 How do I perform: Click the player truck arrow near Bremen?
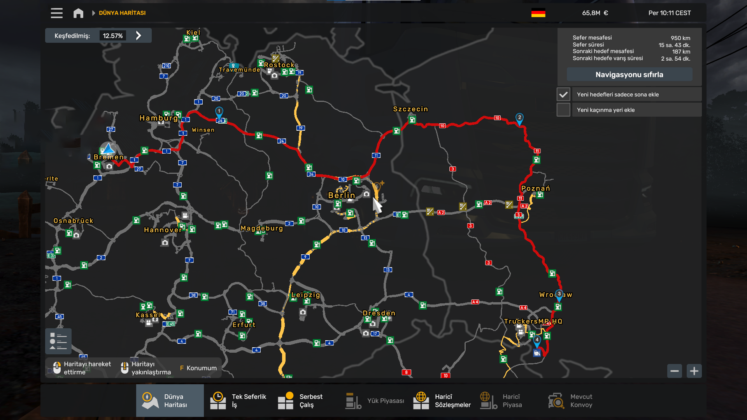tap(109, 148)
